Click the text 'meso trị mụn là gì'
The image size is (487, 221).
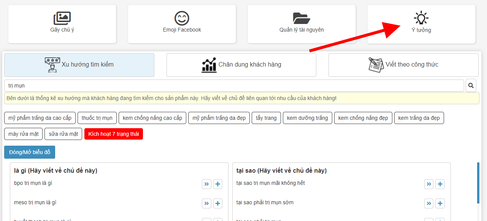coord(35,203)
